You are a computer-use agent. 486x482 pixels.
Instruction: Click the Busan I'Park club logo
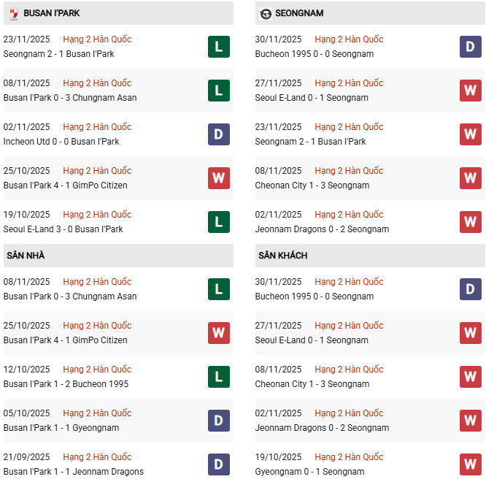[x=13, y=13]
